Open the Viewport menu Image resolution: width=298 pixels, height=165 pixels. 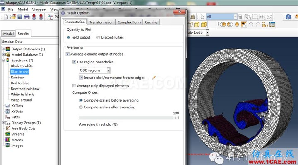tap(39, 9)
